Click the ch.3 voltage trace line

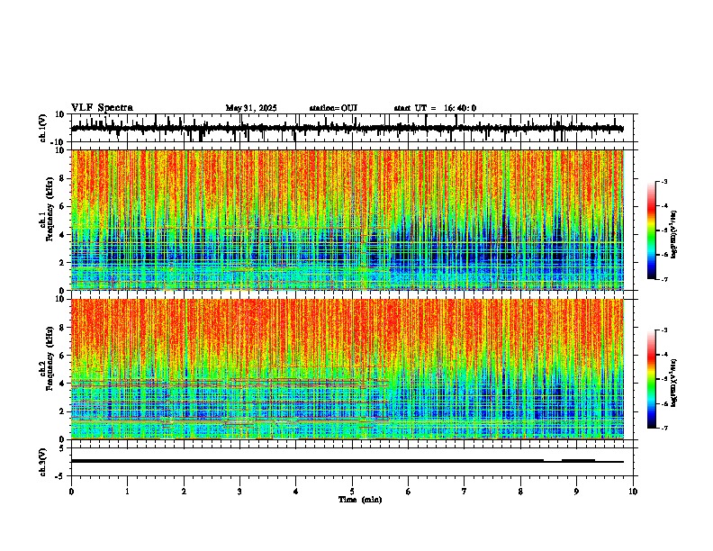[347, 461]
